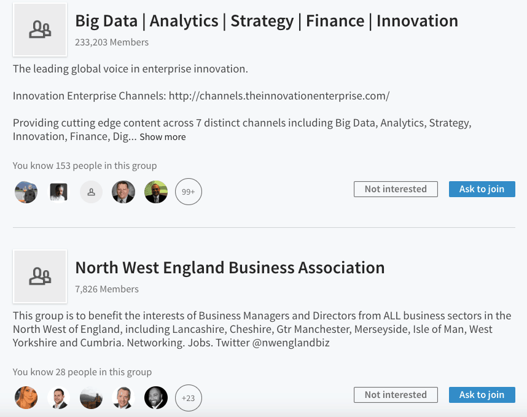This screenshot has height=417, width=527.
Task: Open North West England Business Association title
Action: (x=230, y=268)
